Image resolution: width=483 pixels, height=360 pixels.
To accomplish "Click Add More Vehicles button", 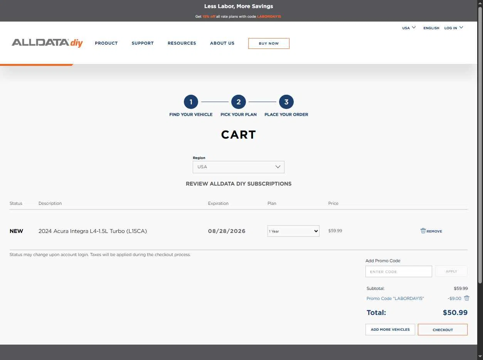I will 390,330.
